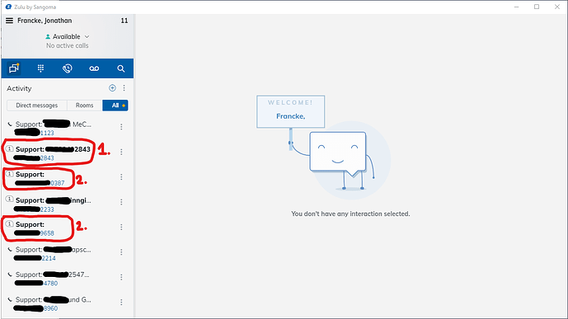Open the dialpad keypad icon
This screenshot has height=319, width=568.
click(40, 68)
